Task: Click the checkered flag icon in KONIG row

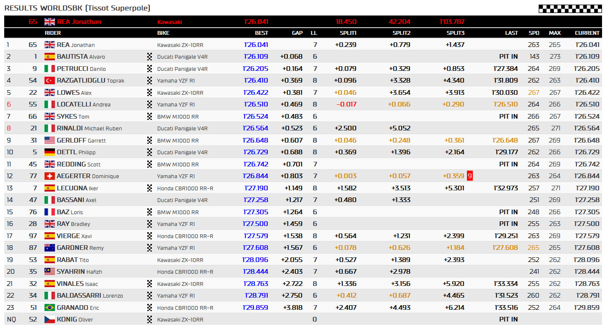Action: 149,319
